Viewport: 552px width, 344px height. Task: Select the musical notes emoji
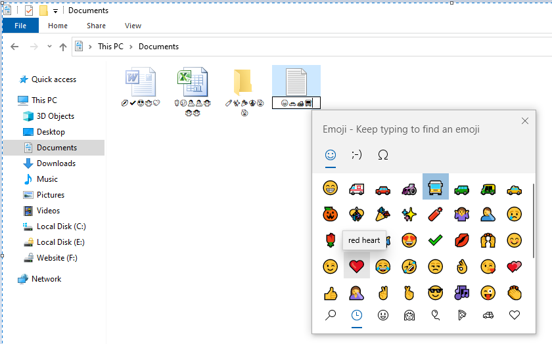tap(461, 293)
